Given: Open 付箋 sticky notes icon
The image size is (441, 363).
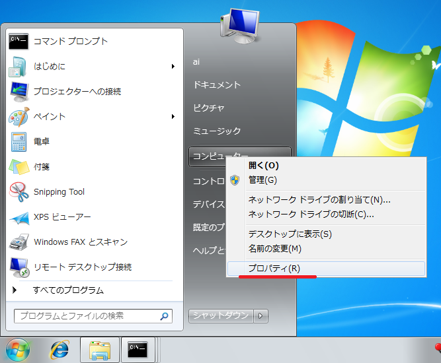Looking at the screenshot, I should (x=19, y=167).
